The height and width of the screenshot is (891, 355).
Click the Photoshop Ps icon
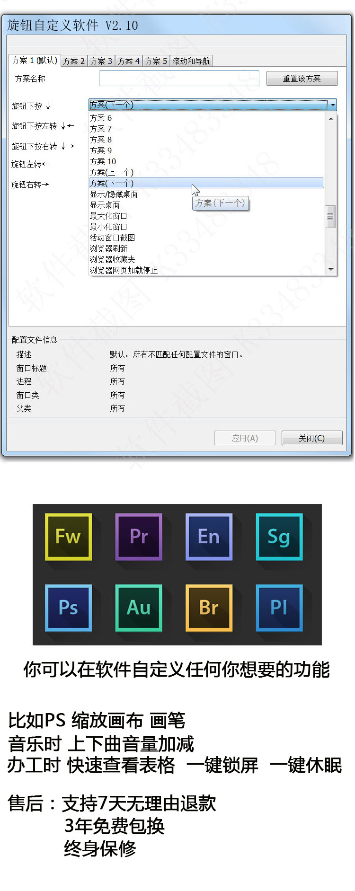coord(68,608)
